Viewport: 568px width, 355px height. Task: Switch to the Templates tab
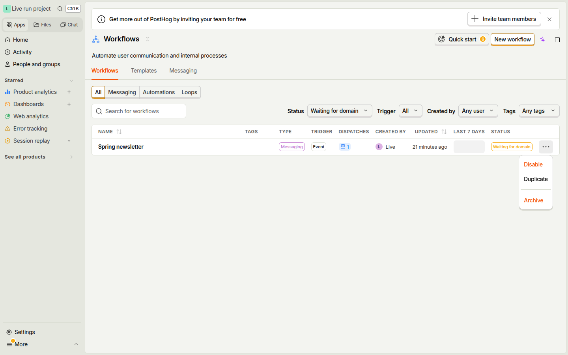144,71
